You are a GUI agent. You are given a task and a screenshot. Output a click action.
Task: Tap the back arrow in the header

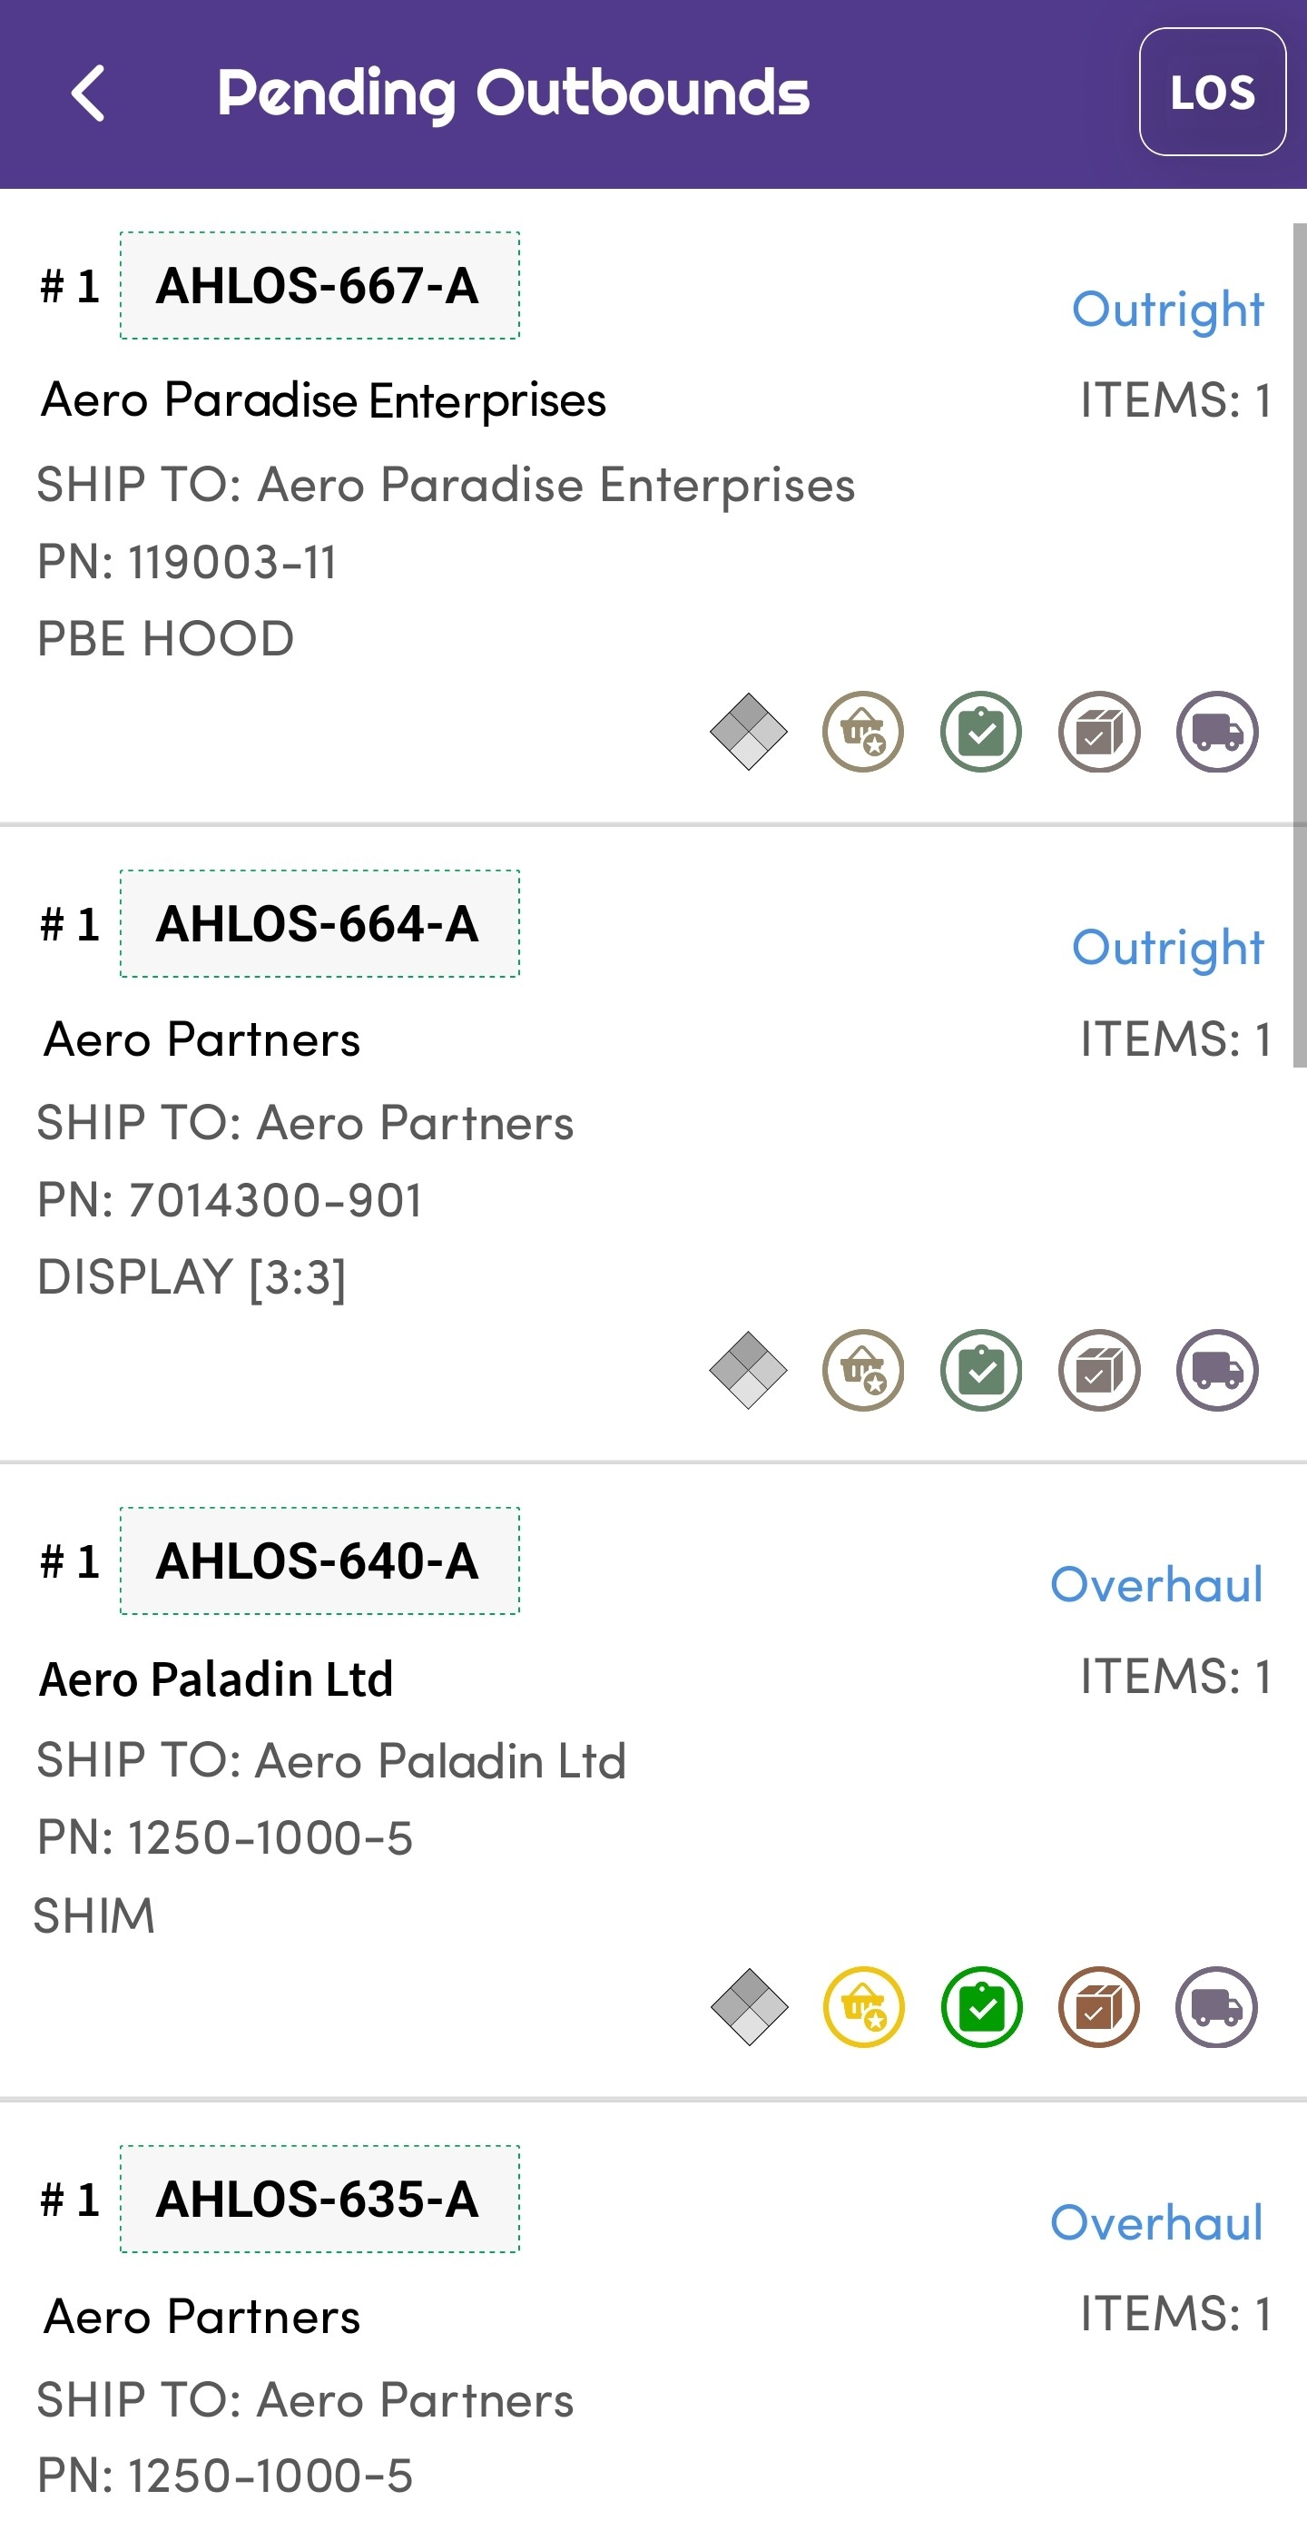click(x=89, y=94)
